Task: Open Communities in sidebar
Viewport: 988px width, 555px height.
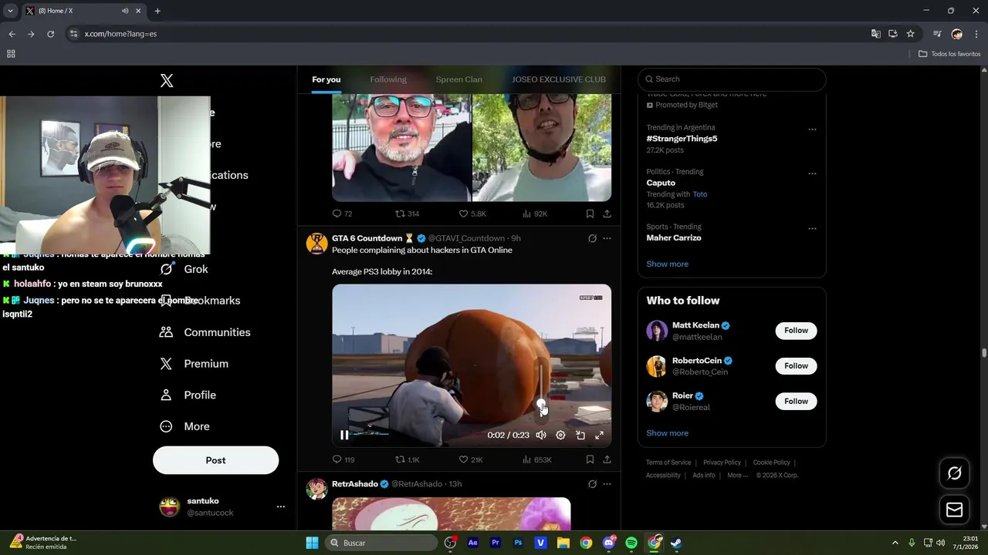Action: pyautogui.click(x=205, y=332)
